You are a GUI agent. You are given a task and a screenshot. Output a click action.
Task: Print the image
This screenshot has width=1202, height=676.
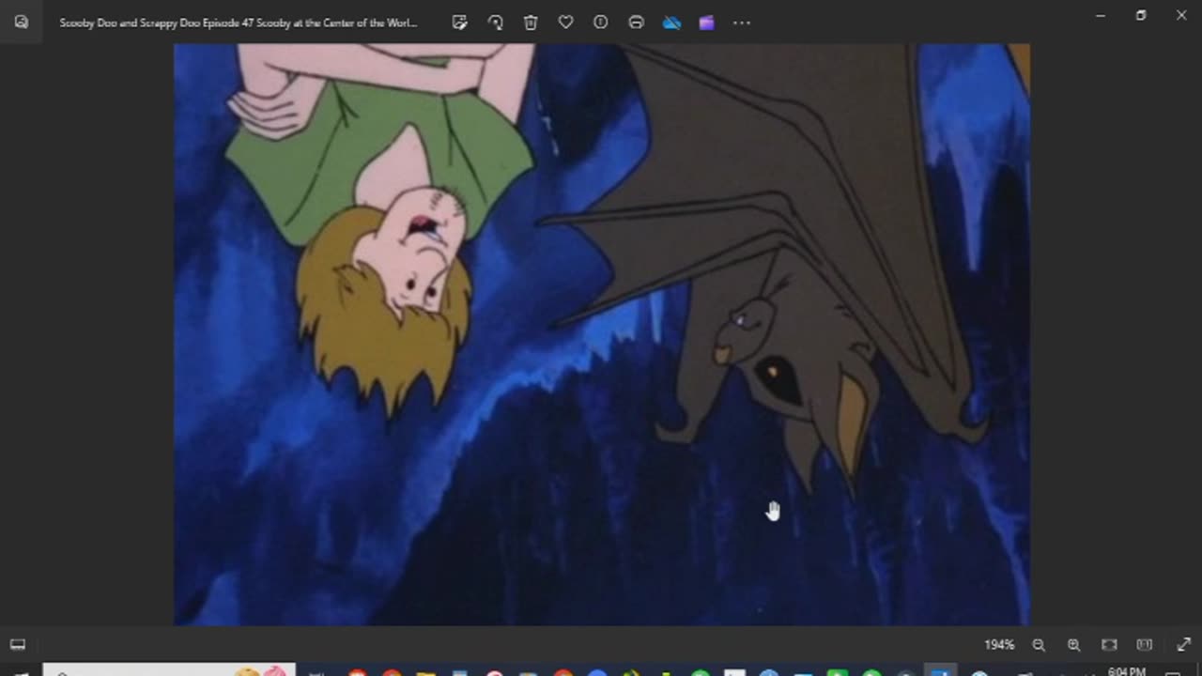pyautogui.click(x=636, y=23)
